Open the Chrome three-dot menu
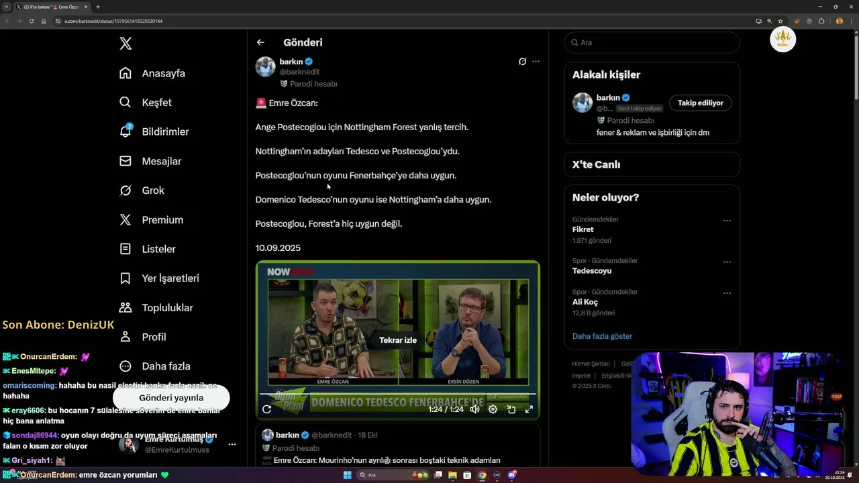 pyautogui.click(x=851, y=21)
